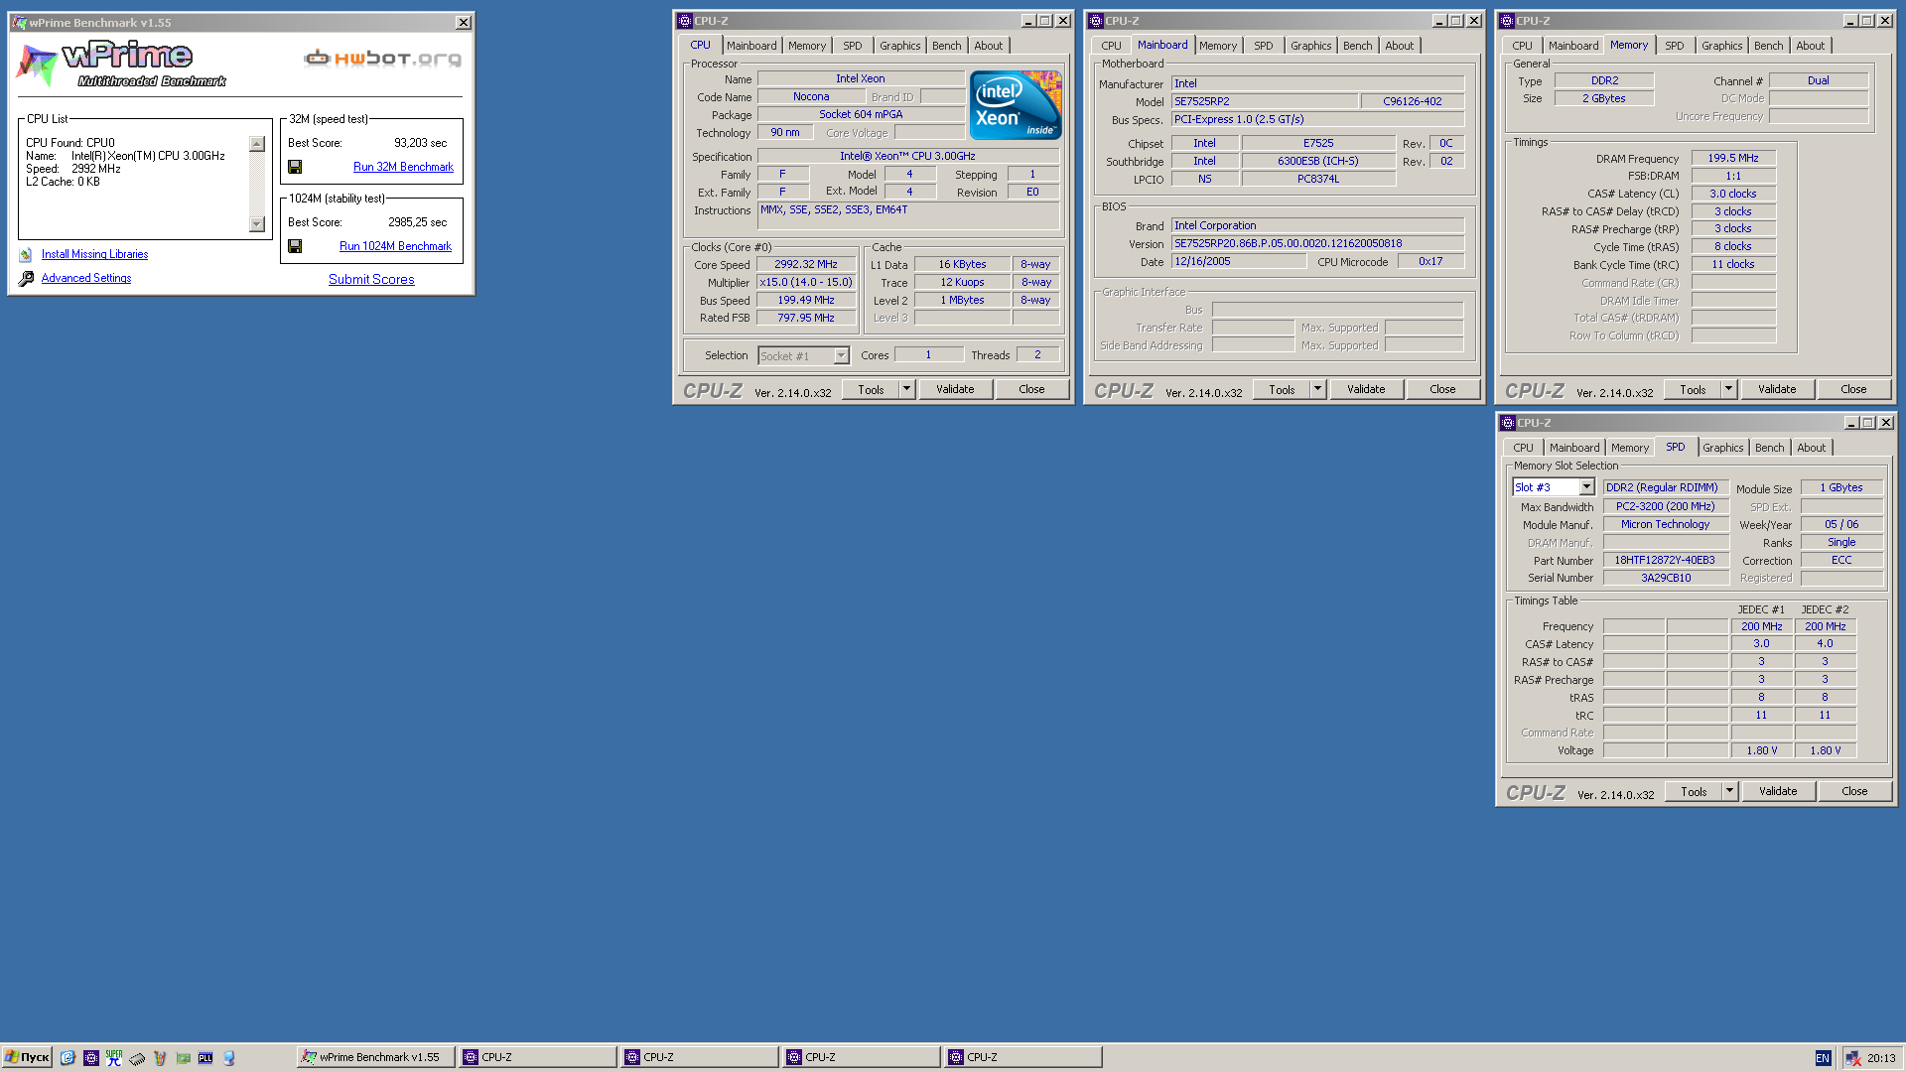Image resolution: width=1906 pixels, height=1072 pixels.
Task: Click the BIOS version string field
Action: pos(1317,243)
